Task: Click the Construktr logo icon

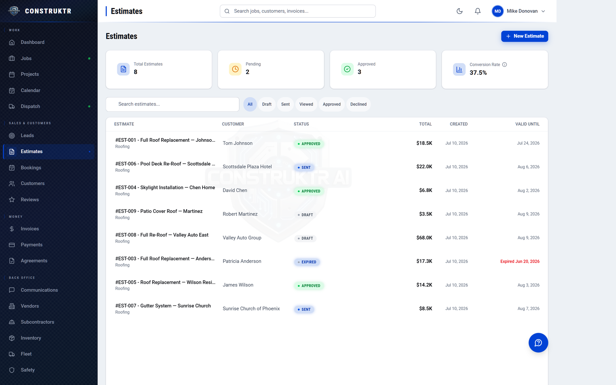Action: (14, 11)
